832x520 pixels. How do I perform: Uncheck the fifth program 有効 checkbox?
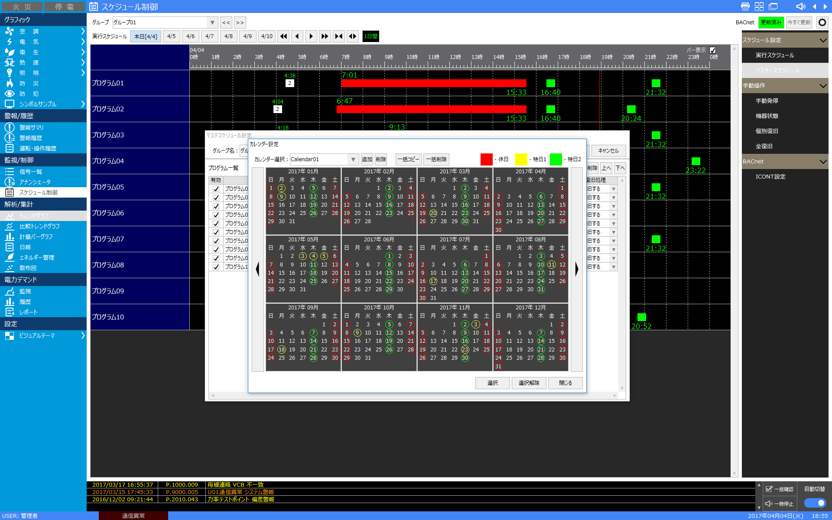(x=216, y=224)
